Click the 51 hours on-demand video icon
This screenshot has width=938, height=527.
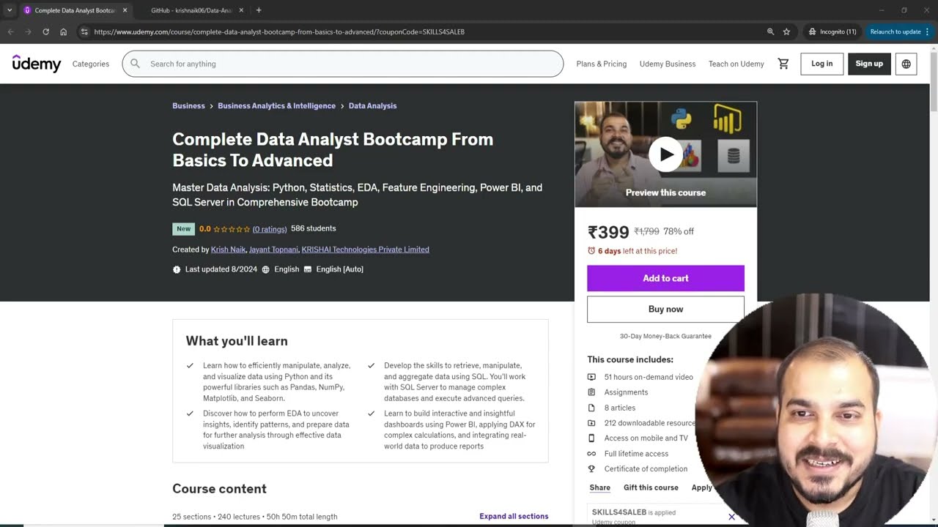[591, 377]
